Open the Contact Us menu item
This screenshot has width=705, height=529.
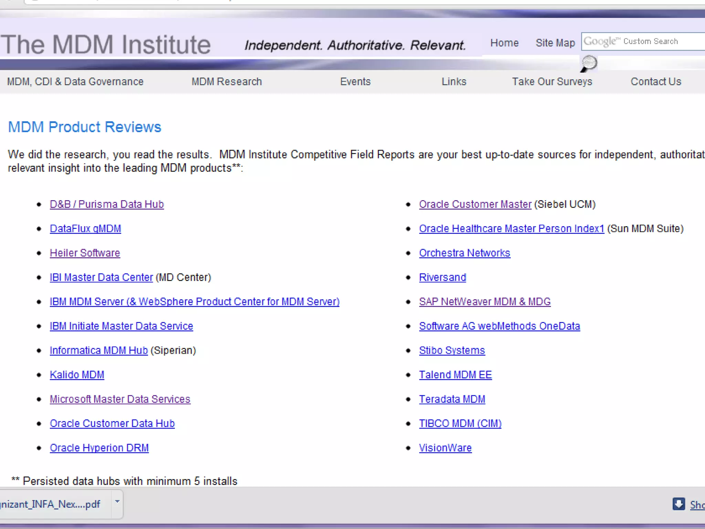point(656,82)
